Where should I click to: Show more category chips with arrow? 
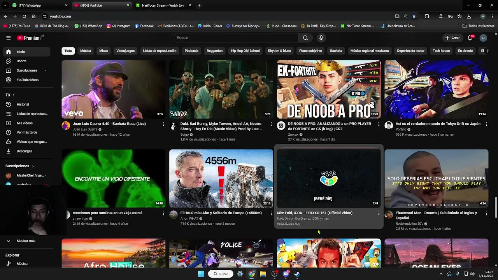click(487, 51)
